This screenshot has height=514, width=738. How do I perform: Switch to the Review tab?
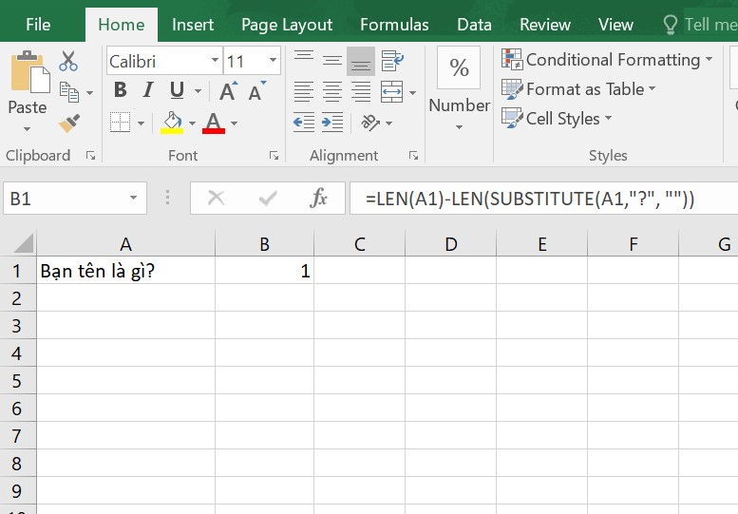point(545,25)
